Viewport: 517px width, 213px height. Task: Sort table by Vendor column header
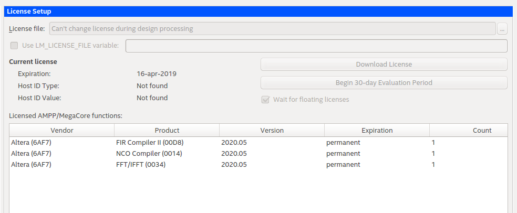(x=62, y=131)
